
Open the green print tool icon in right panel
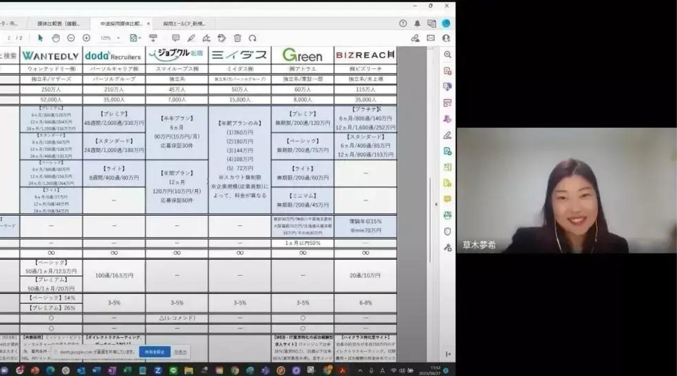[x=448, y=215]
